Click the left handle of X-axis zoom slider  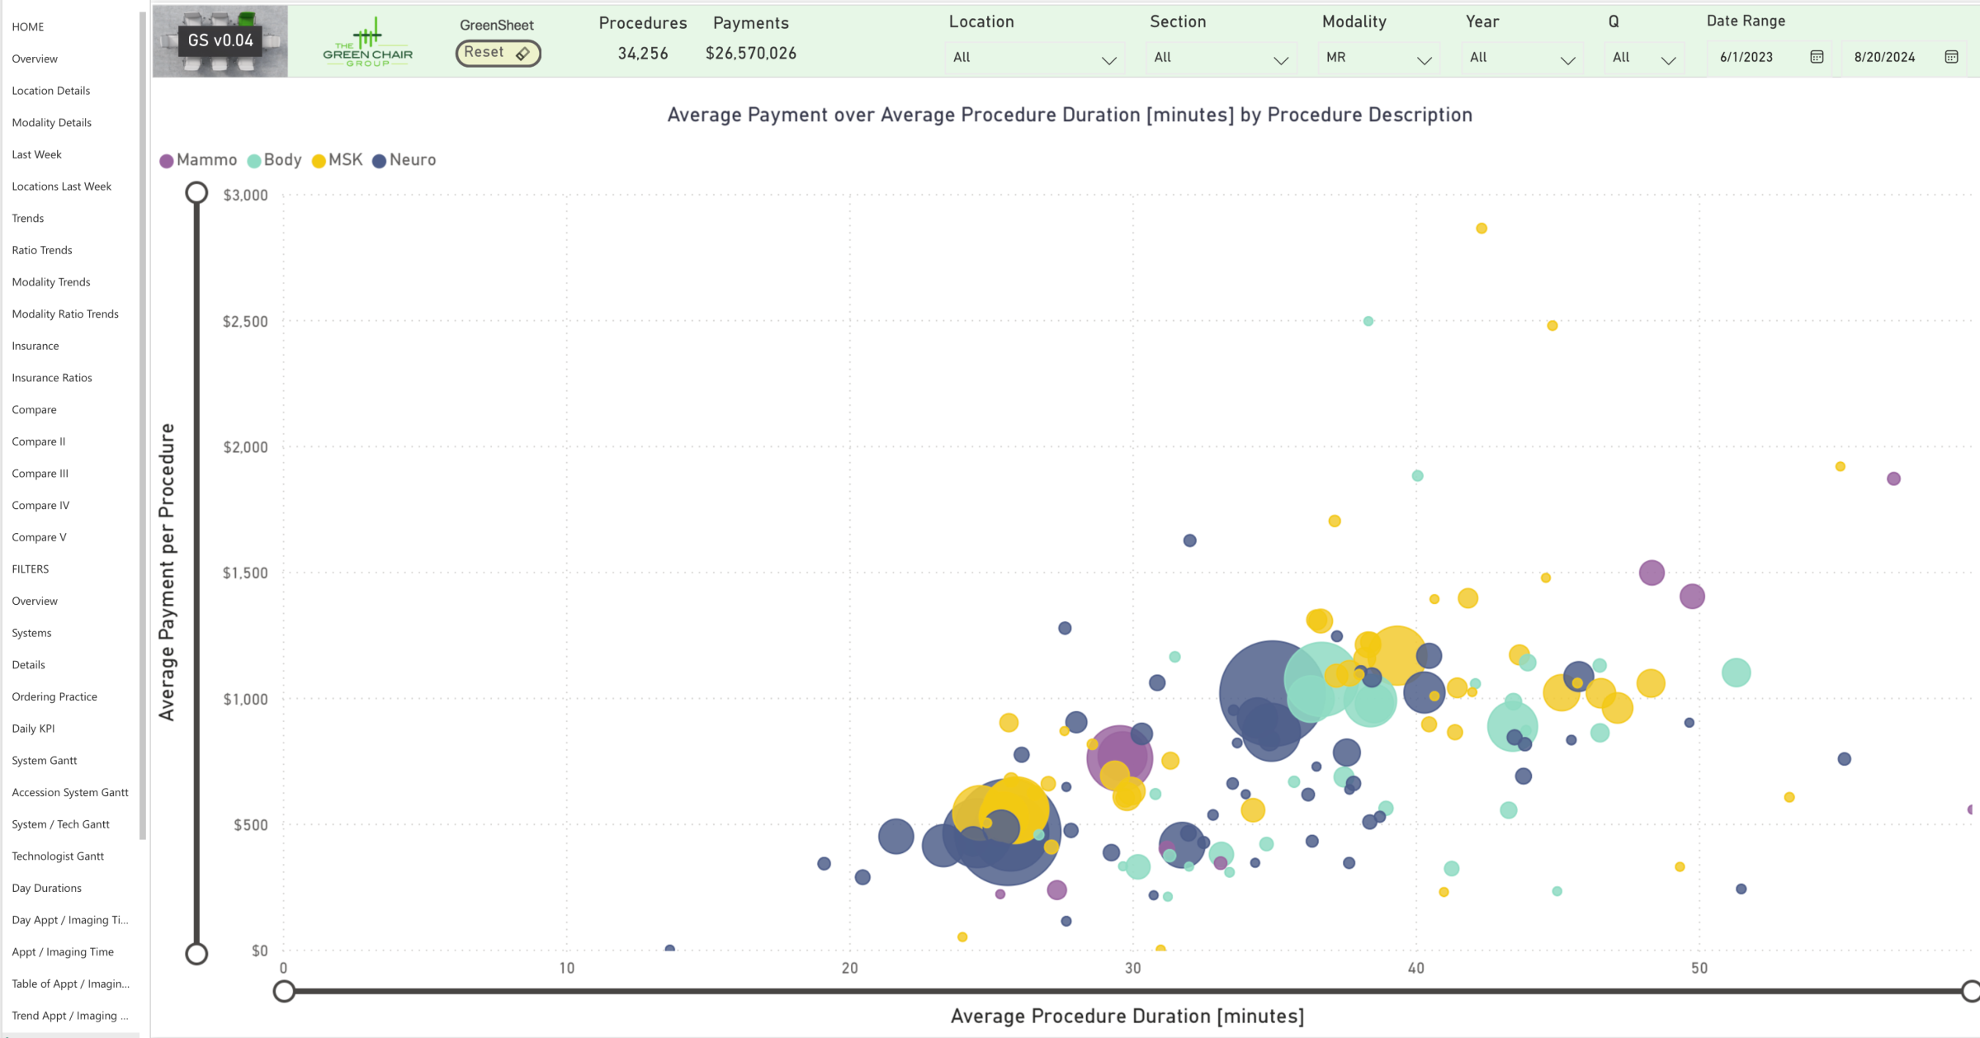coord(284,991)
